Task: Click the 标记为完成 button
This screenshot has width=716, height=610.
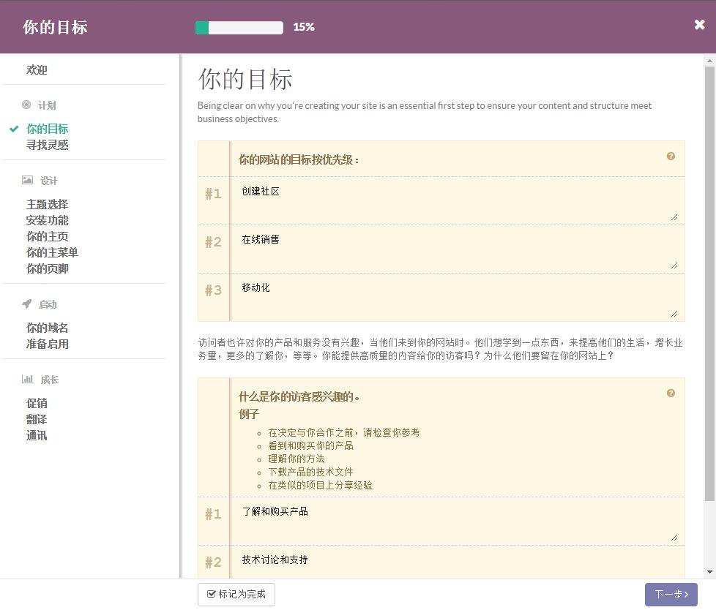Action: pyautogui.click(x=236, y=595)
